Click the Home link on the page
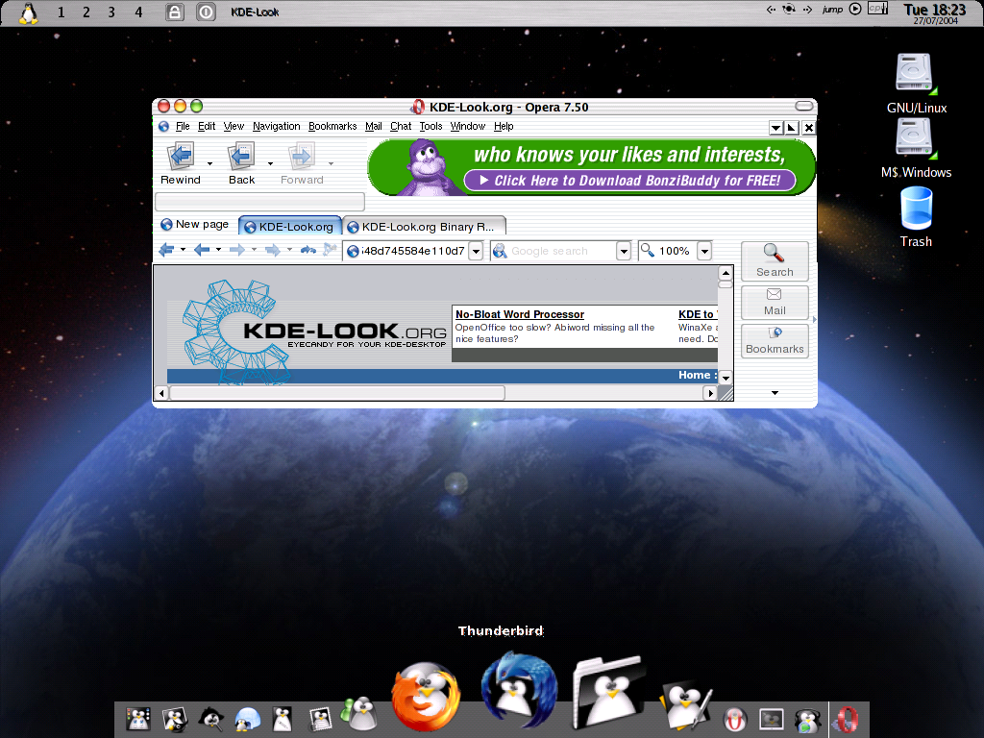Image resolution: width=984 pixels, height=738 pixels. pos(697,376)
